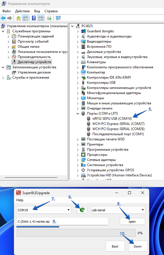Open the Файл menu
This screenshot has height=255, width=164.
pyautogui.click(x=7, y=11)
